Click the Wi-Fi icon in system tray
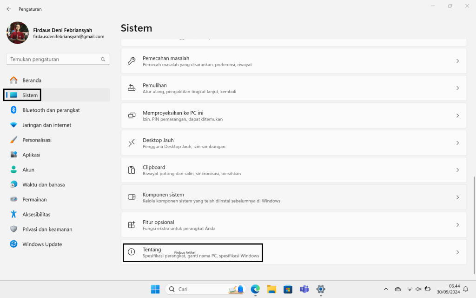476x298 pixels. pos(409,289)
